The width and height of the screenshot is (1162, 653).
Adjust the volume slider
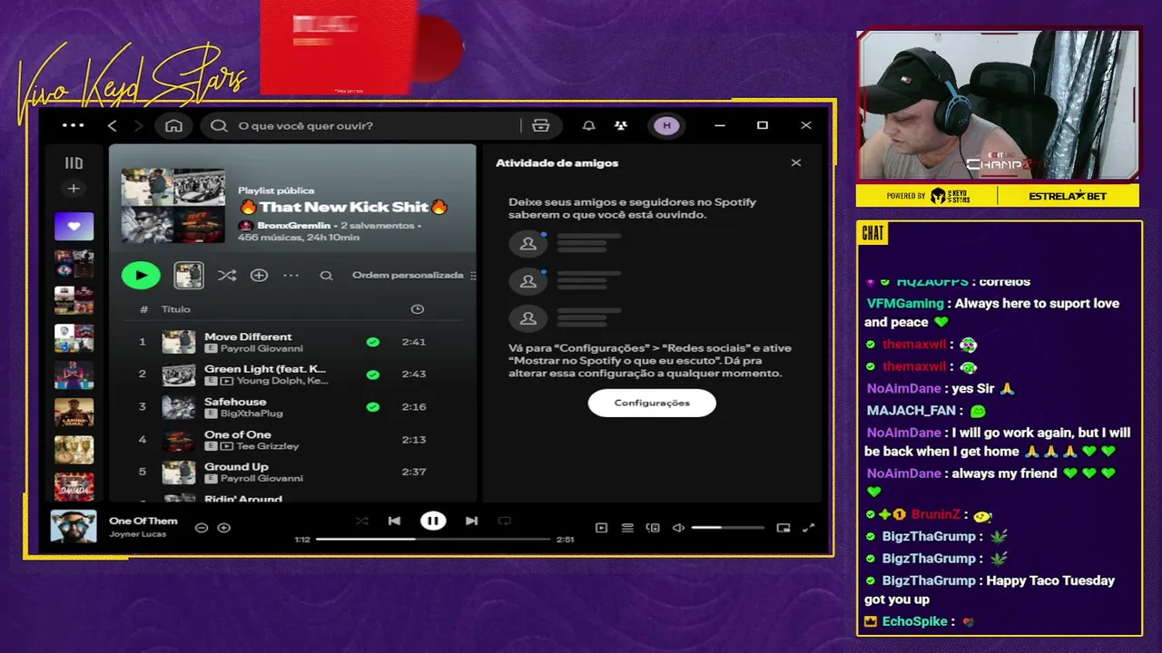(x=727, y=528)
